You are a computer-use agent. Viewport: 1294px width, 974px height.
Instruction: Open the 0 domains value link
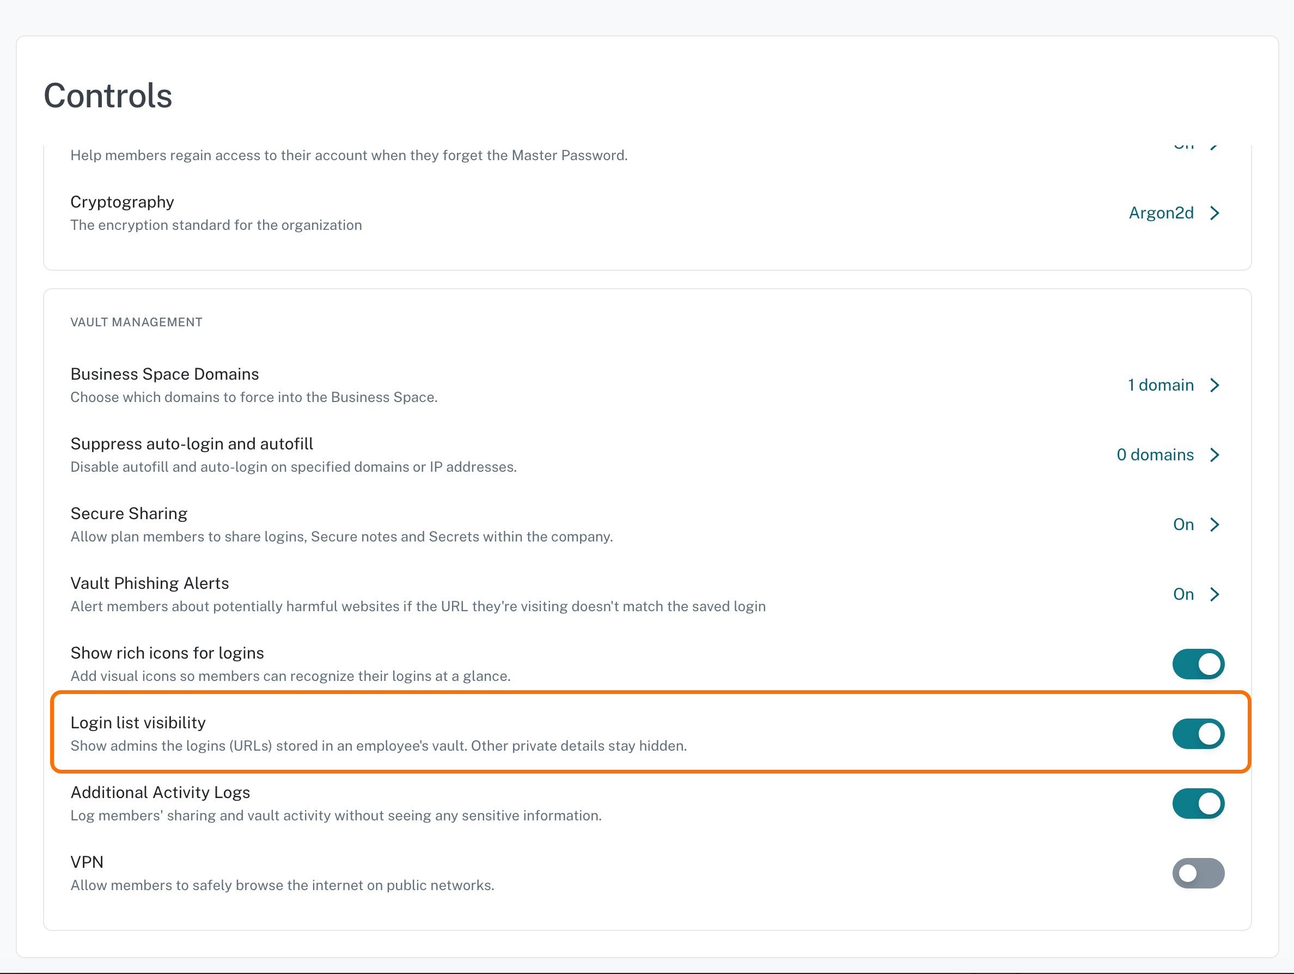click(x=1155, y=454)
